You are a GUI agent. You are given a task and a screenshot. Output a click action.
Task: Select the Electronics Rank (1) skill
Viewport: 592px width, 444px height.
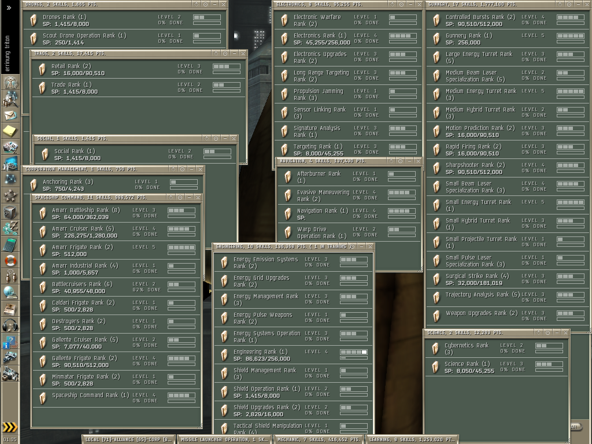tap(347, 39)
